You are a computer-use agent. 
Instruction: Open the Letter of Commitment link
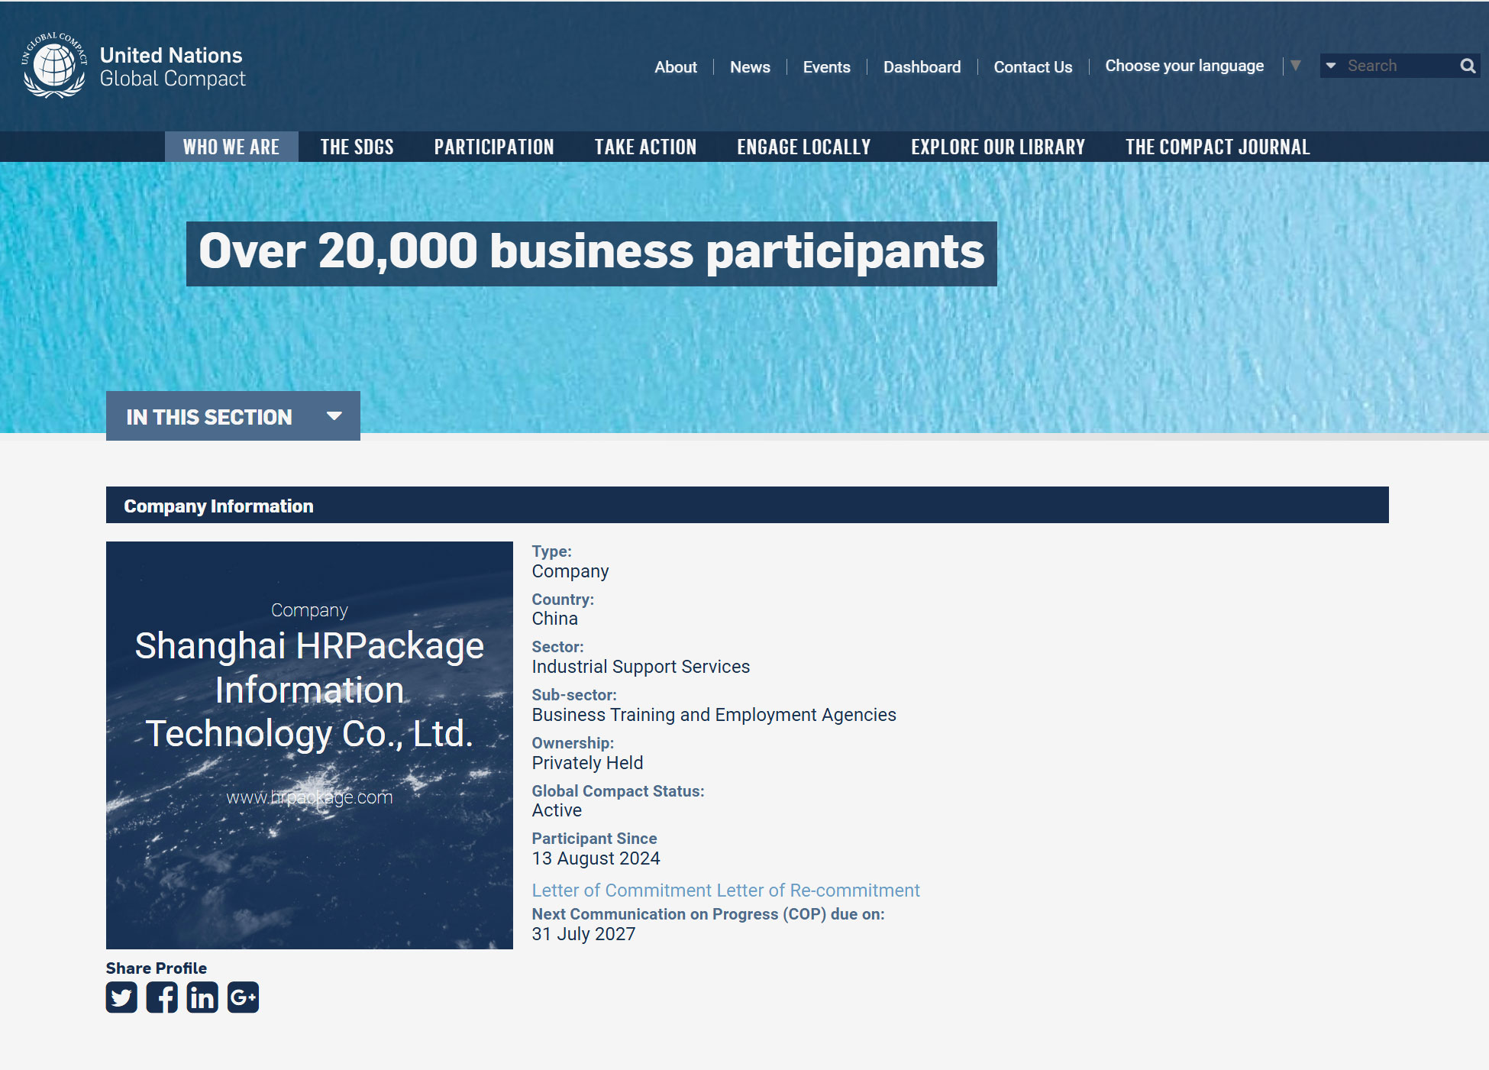point(622,891)
